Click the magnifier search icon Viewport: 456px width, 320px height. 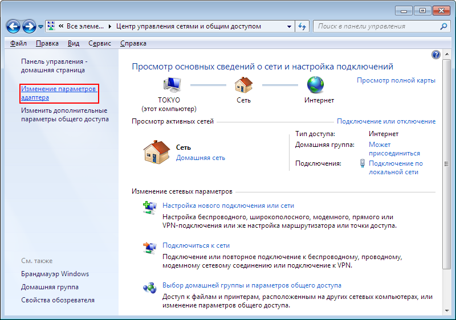coord(443,26)
